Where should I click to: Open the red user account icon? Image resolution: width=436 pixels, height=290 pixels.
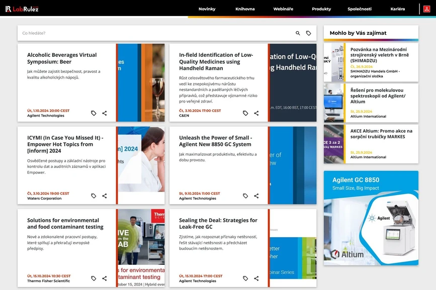coord(427,8)
